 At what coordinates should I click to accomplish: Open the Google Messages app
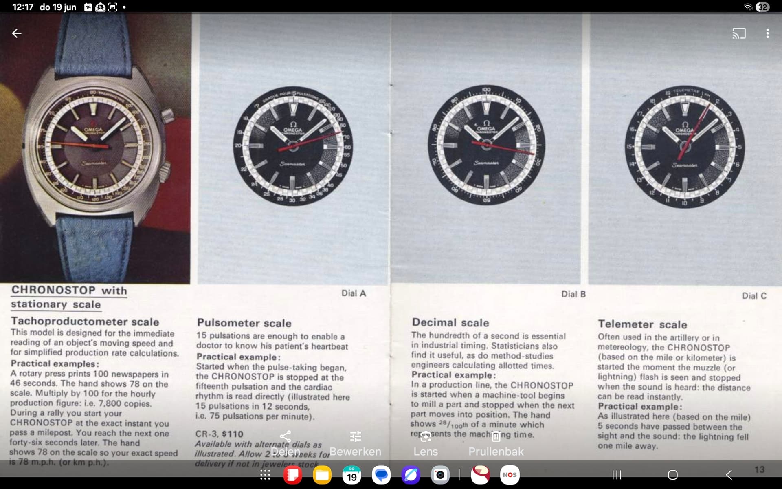tap(381, 475)
